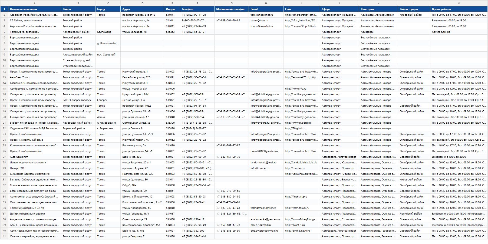Select mobile number '+7–903–913–89–60'

click(232, 191)
